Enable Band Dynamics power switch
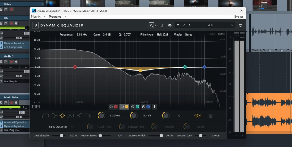292x147 pixels. pos(73,126)
